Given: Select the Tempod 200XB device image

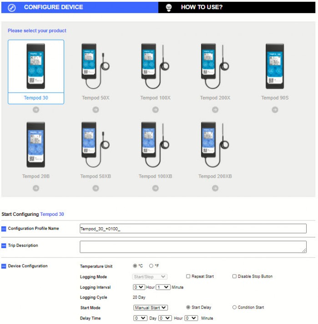Looking at the screenshot, I should click(x=215, y=145).
